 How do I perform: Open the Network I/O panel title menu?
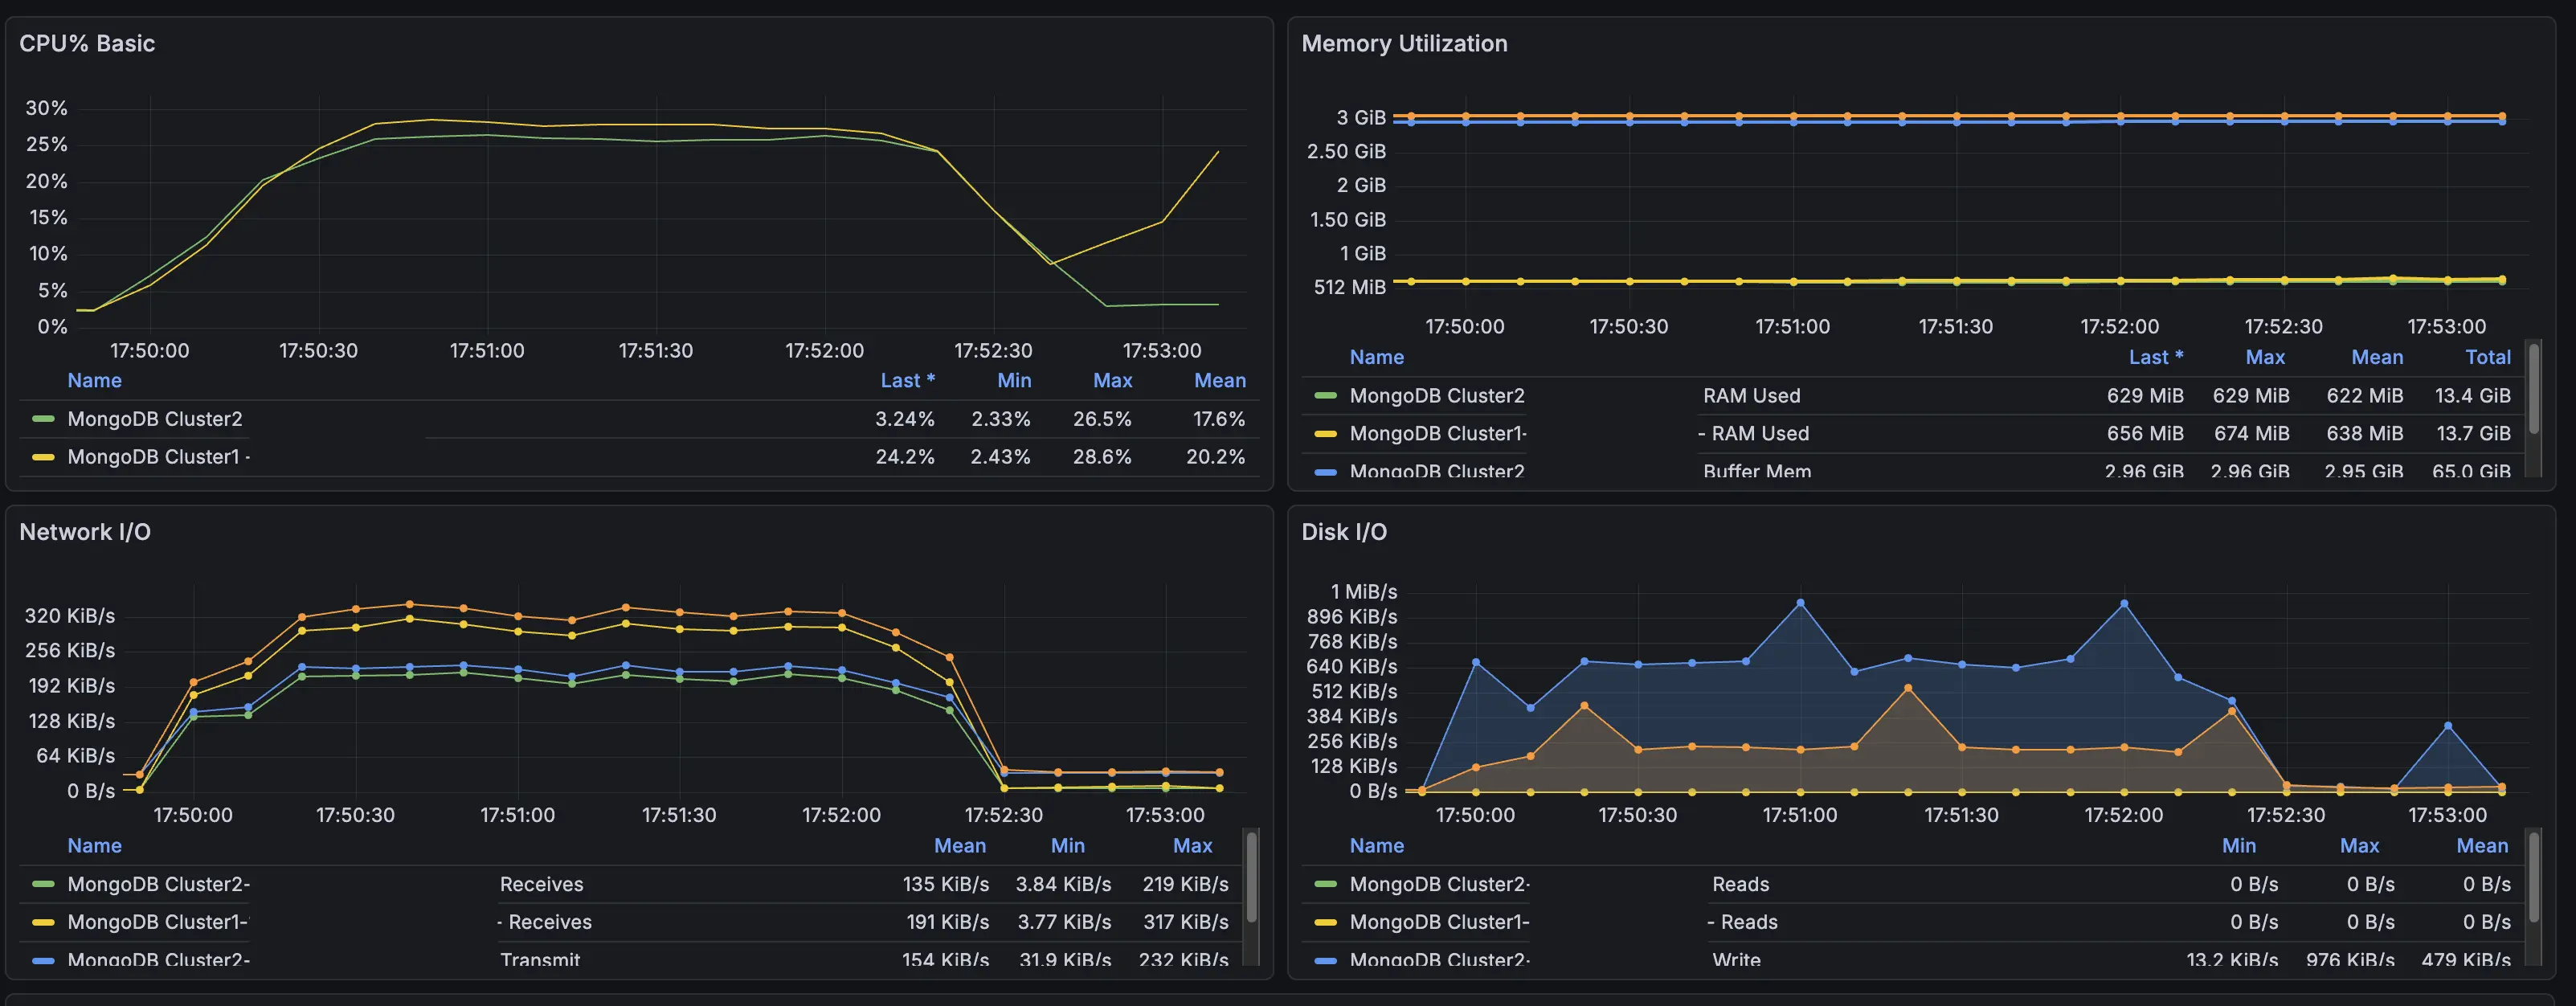click(x=85, y=532)
